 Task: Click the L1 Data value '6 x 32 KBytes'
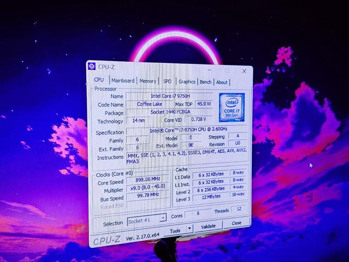tap(211, 175)
